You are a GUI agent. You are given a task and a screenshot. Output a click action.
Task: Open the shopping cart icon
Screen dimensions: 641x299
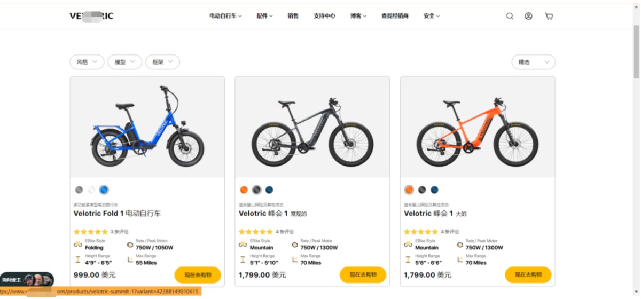pos(549,16)
